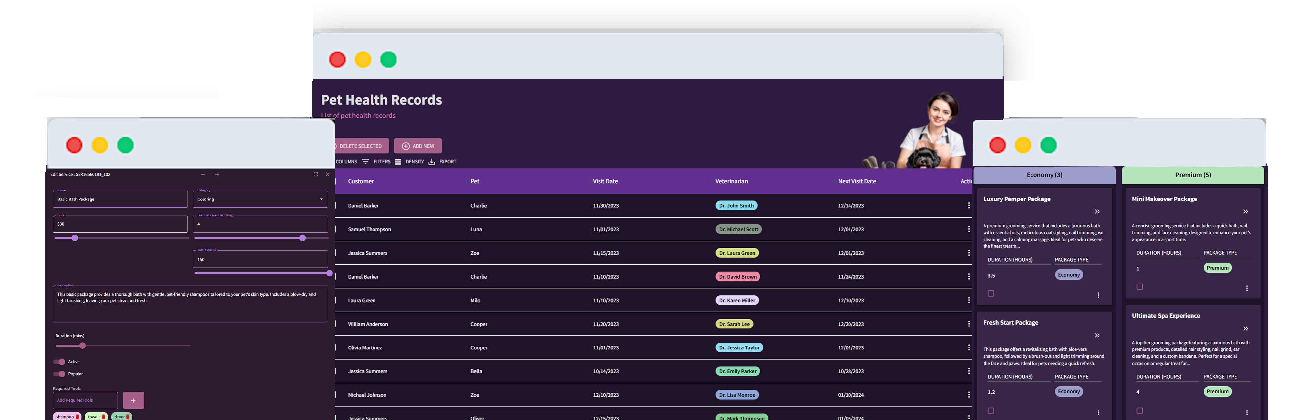The image size is (1314, 420).
Task: Expand Mini Makeover Package with double chevron
Action: (1246, 212)
